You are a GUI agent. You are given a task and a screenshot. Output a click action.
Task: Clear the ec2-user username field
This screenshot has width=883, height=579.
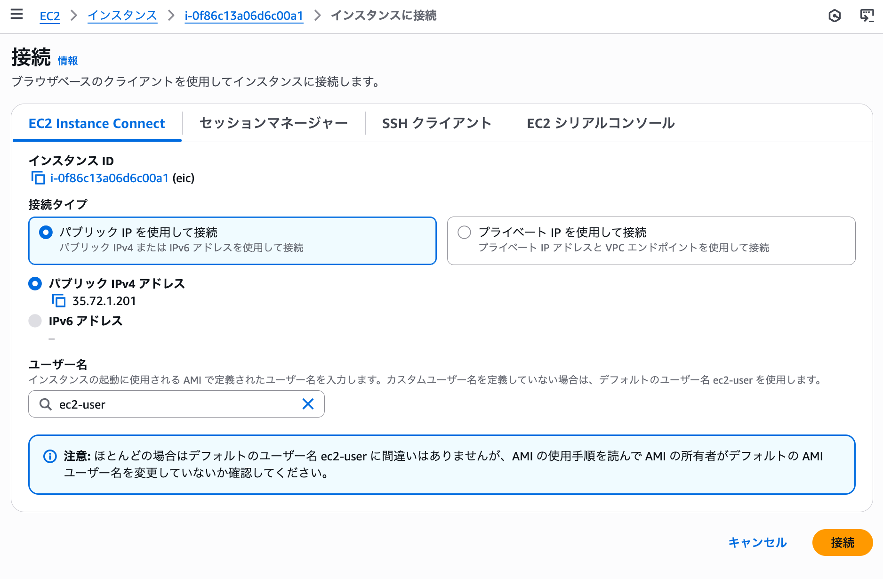[x=308, y=404]
